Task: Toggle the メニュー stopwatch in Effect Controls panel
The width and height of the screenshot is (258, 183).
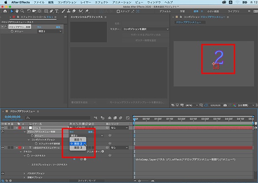Action: pyautogui.click(x=12, y=31)
